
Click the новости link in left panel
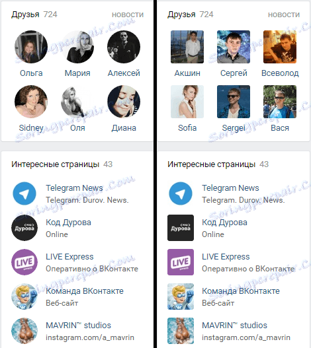[x=128, y=15]
